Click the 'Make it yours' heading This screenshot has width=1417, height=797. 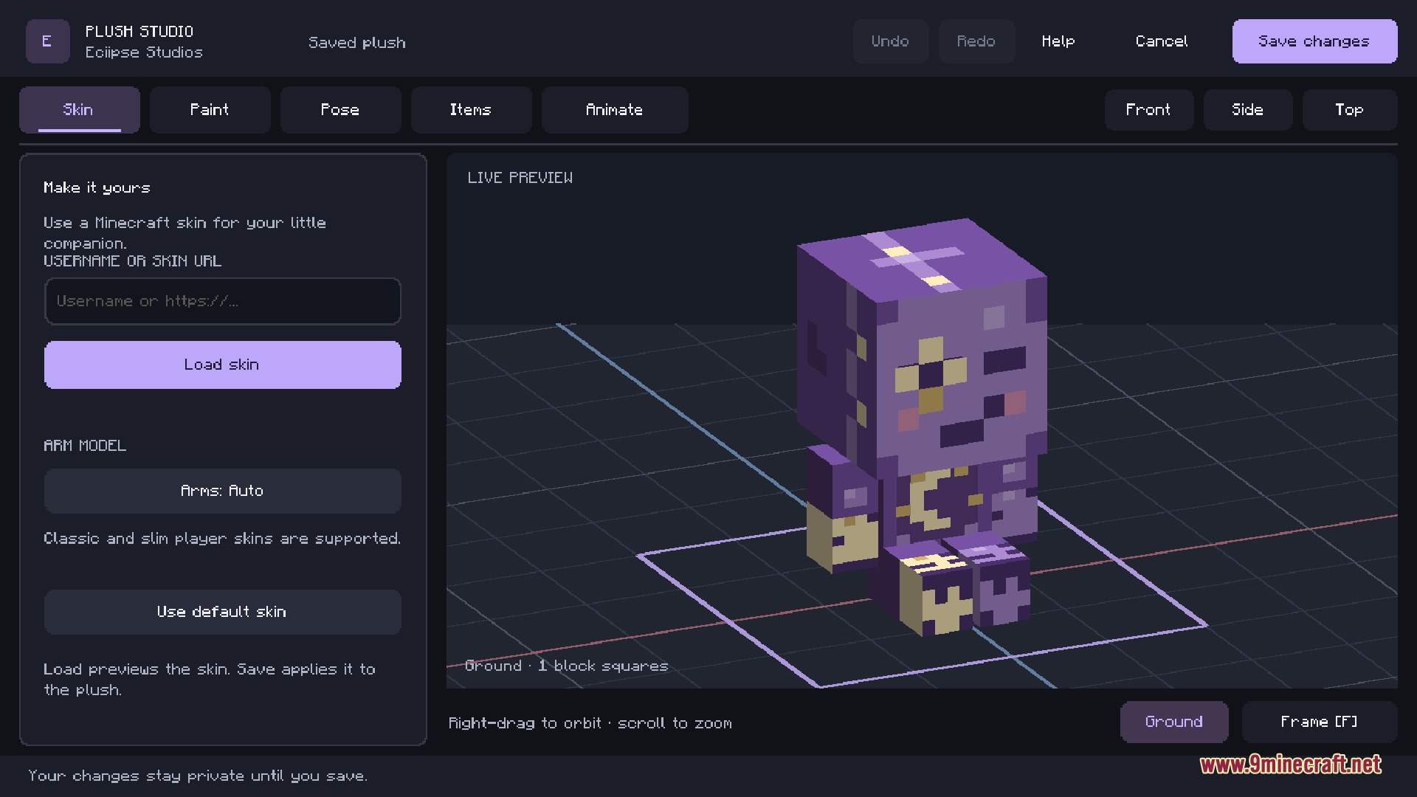[x=97, y=188]
